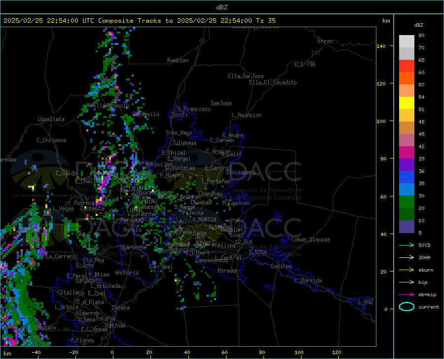
Task: Select the yellow 51 dBZ color swatch
Action: (407, 103)
